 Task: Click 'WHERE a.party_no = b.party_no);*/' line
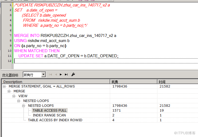click(x=55, y=25)
